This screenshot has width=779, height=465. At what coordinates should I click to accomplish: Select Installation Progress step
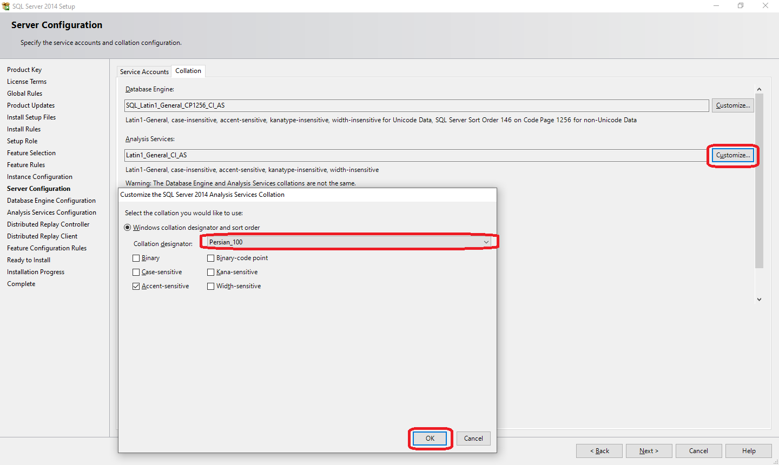(x=36, y=272)
